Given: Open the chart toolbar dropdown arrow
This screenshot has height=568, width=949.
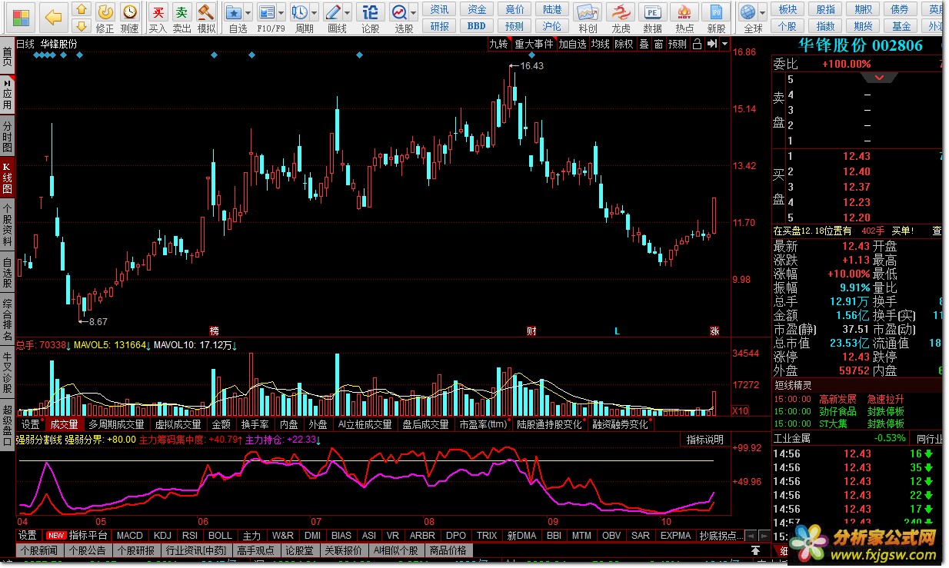Looking at the screenshot, I should point(724,45).
